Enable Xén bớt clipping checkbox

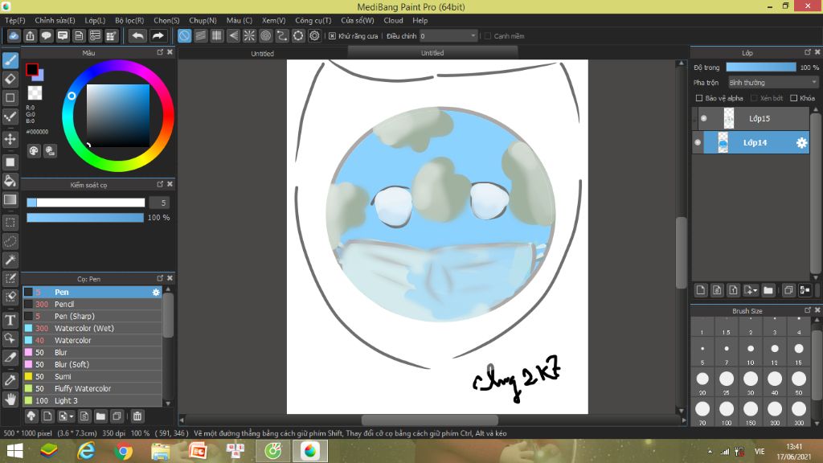click(754, 98)
